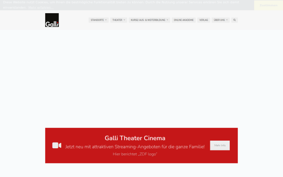Open the Verlag menu item
This screenshot has width=283, height=177.
[x=204, y=20]
